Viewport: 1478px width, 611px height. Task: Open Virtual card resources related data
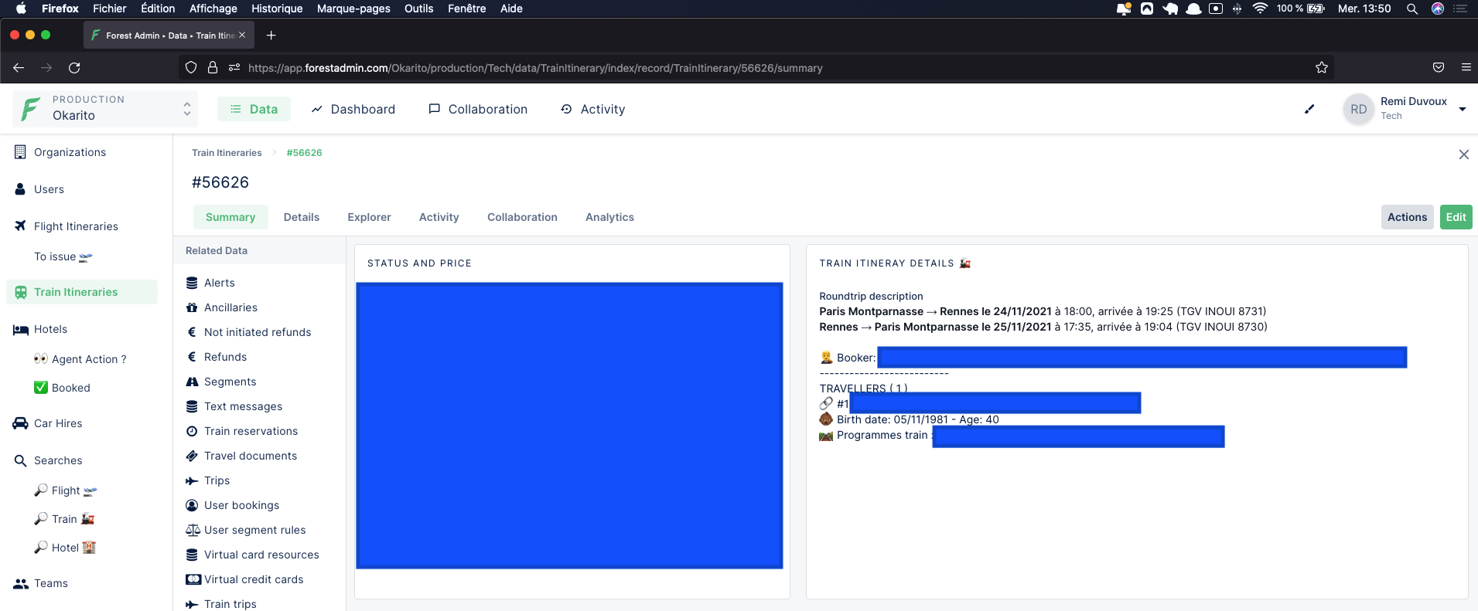[261, 555]
